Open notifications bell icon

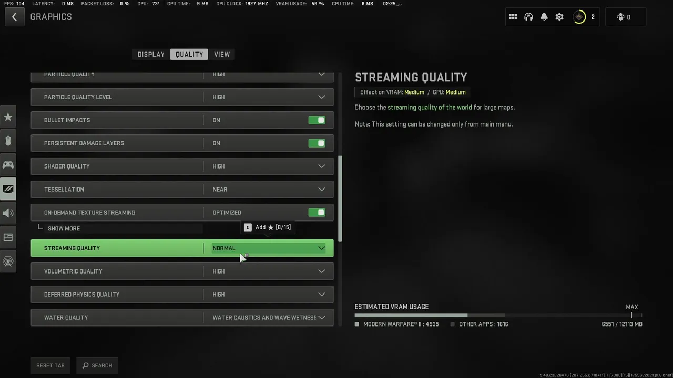click(x=544, y=17)
